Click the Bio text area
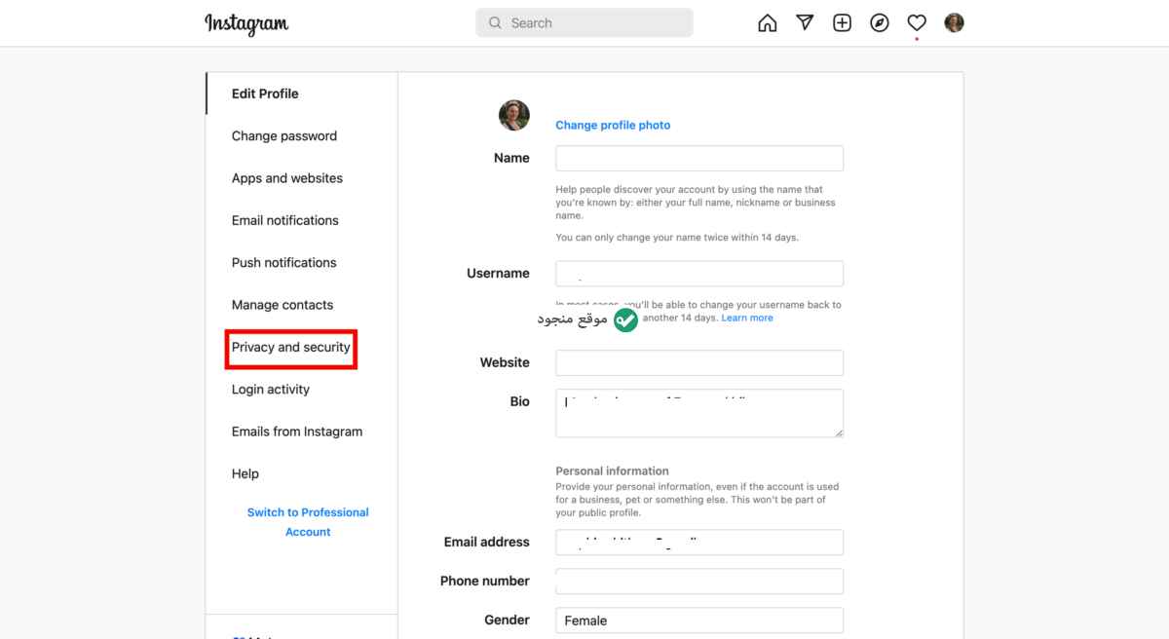Screen dimensions: 1169x639 click(699, 413)
